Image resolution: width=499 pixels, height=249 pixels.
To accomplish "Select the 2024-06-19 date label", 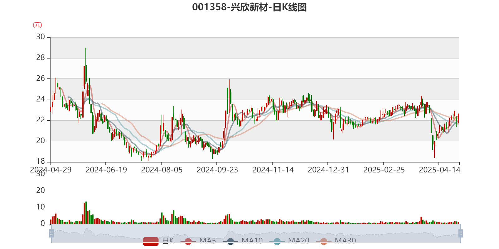I will (x=106, y=170).
